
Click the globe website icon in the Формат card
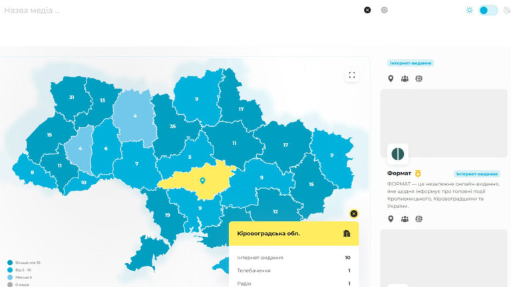click(x=419, y=219)
